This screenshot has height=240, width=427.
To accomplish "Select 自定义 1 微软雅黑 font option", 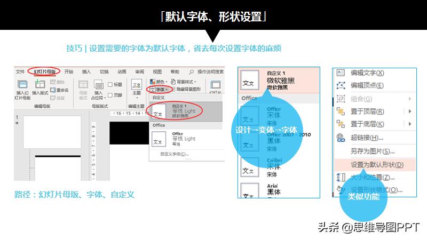I will [279, 81].
